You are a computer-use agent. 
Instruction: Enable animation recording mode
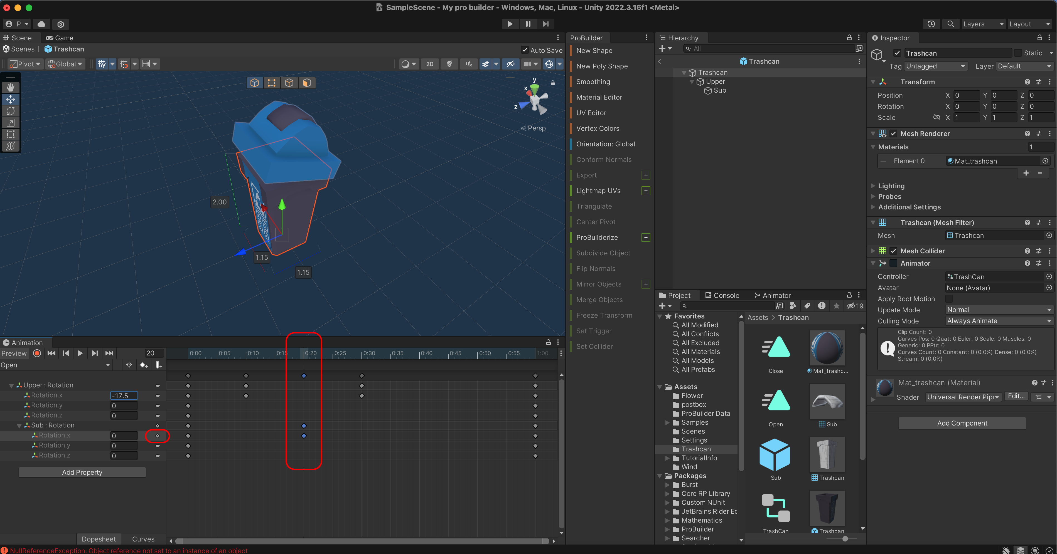(37, 353)
